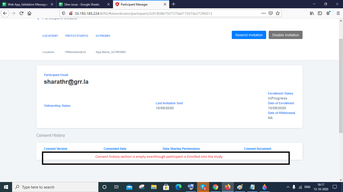
Task: Click the Disable Invitation button
Action: point(285,35)
